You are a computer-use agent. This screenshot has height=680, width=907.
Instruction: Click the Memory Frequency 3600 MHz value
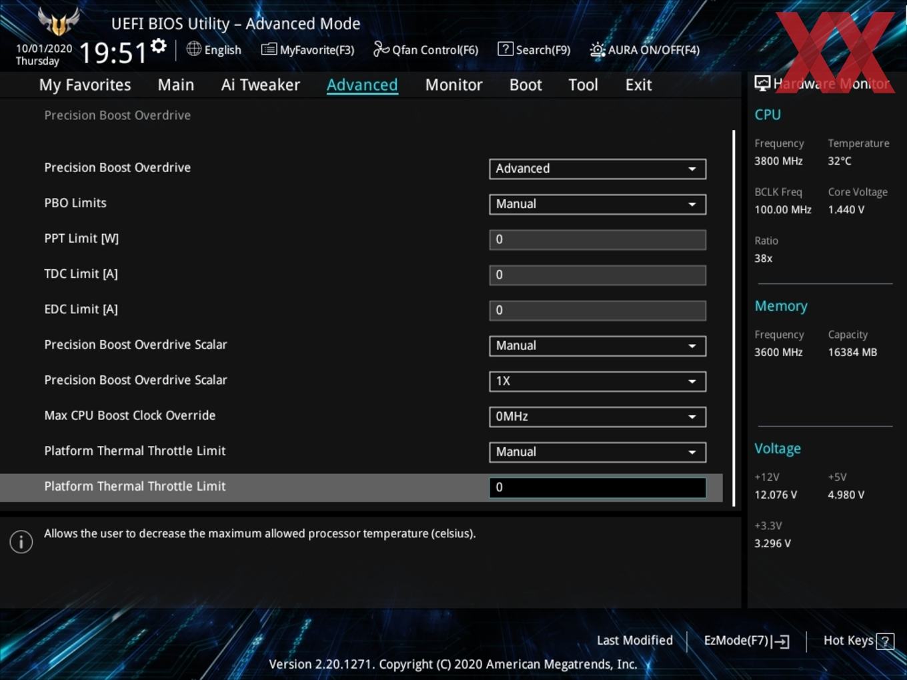pos(778,352)
